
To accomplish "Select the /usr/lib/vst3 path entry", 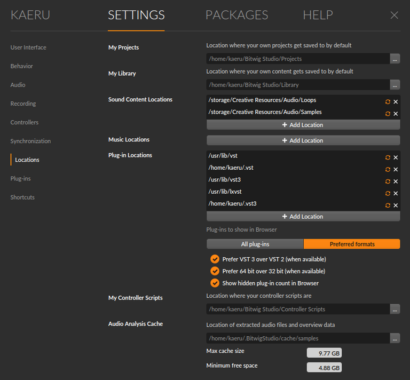I will pos(225,180).
